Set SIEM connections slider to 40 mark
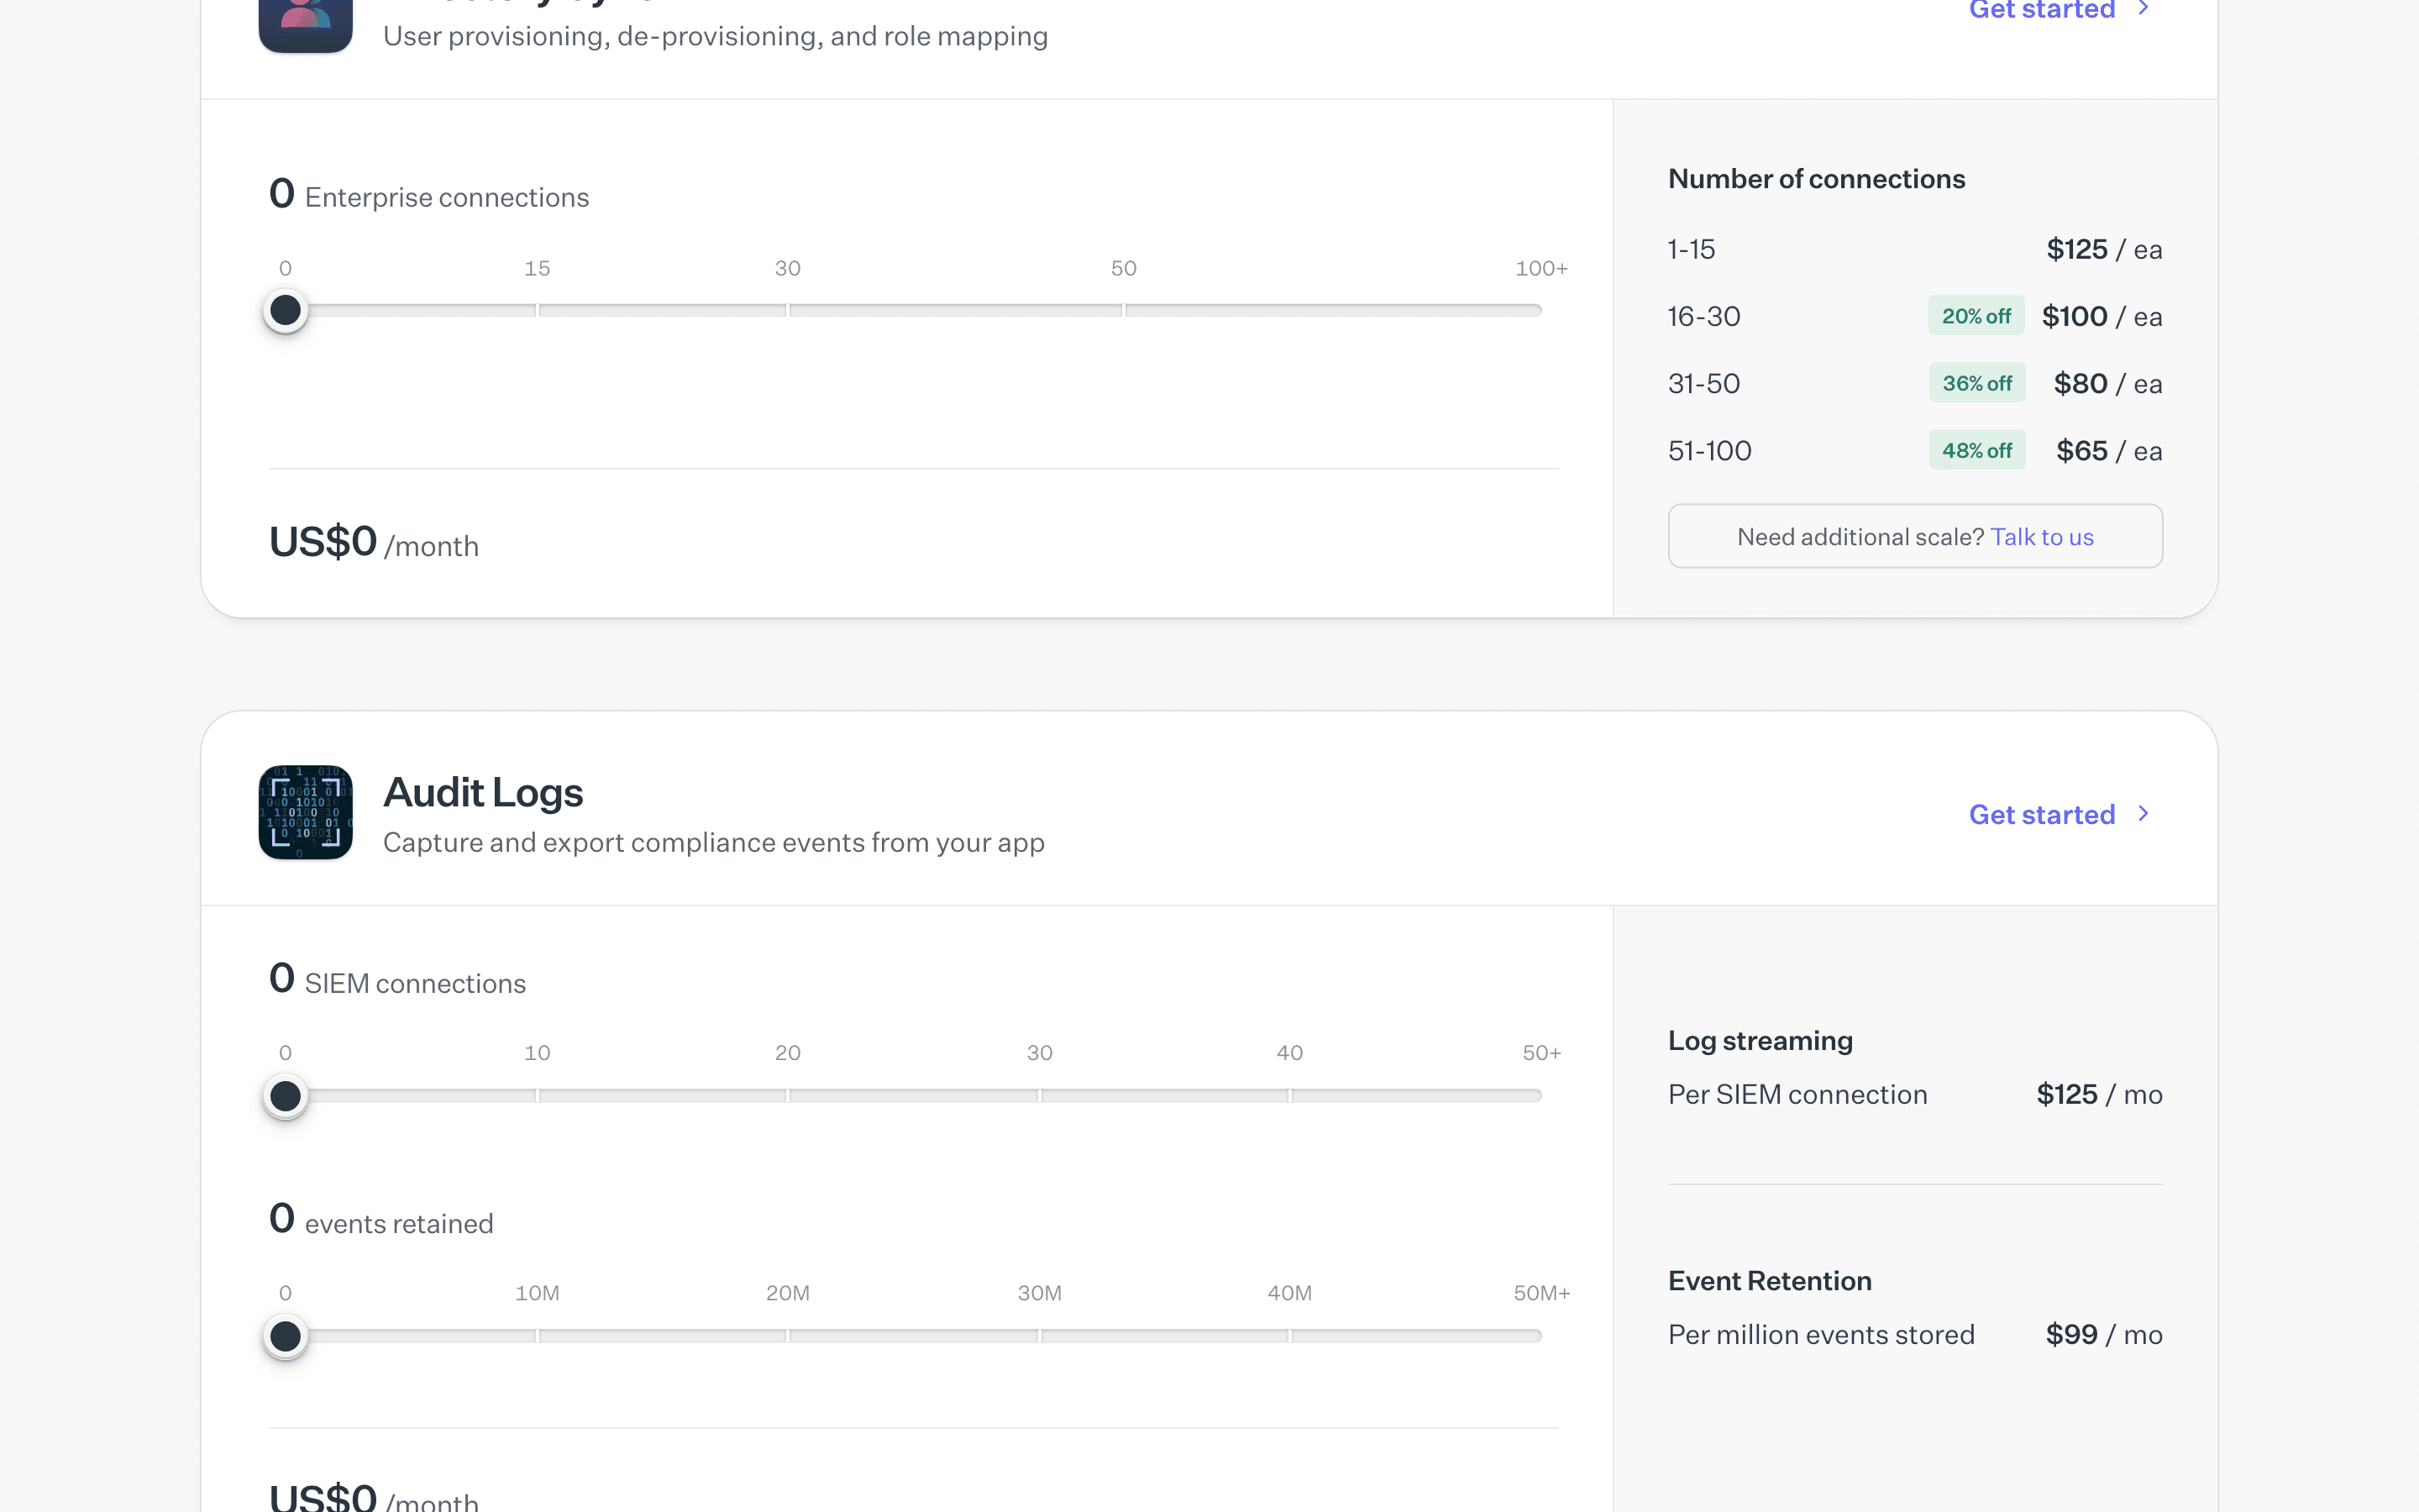Screen dimensions: 2419x1512 click(1289, 1096)
